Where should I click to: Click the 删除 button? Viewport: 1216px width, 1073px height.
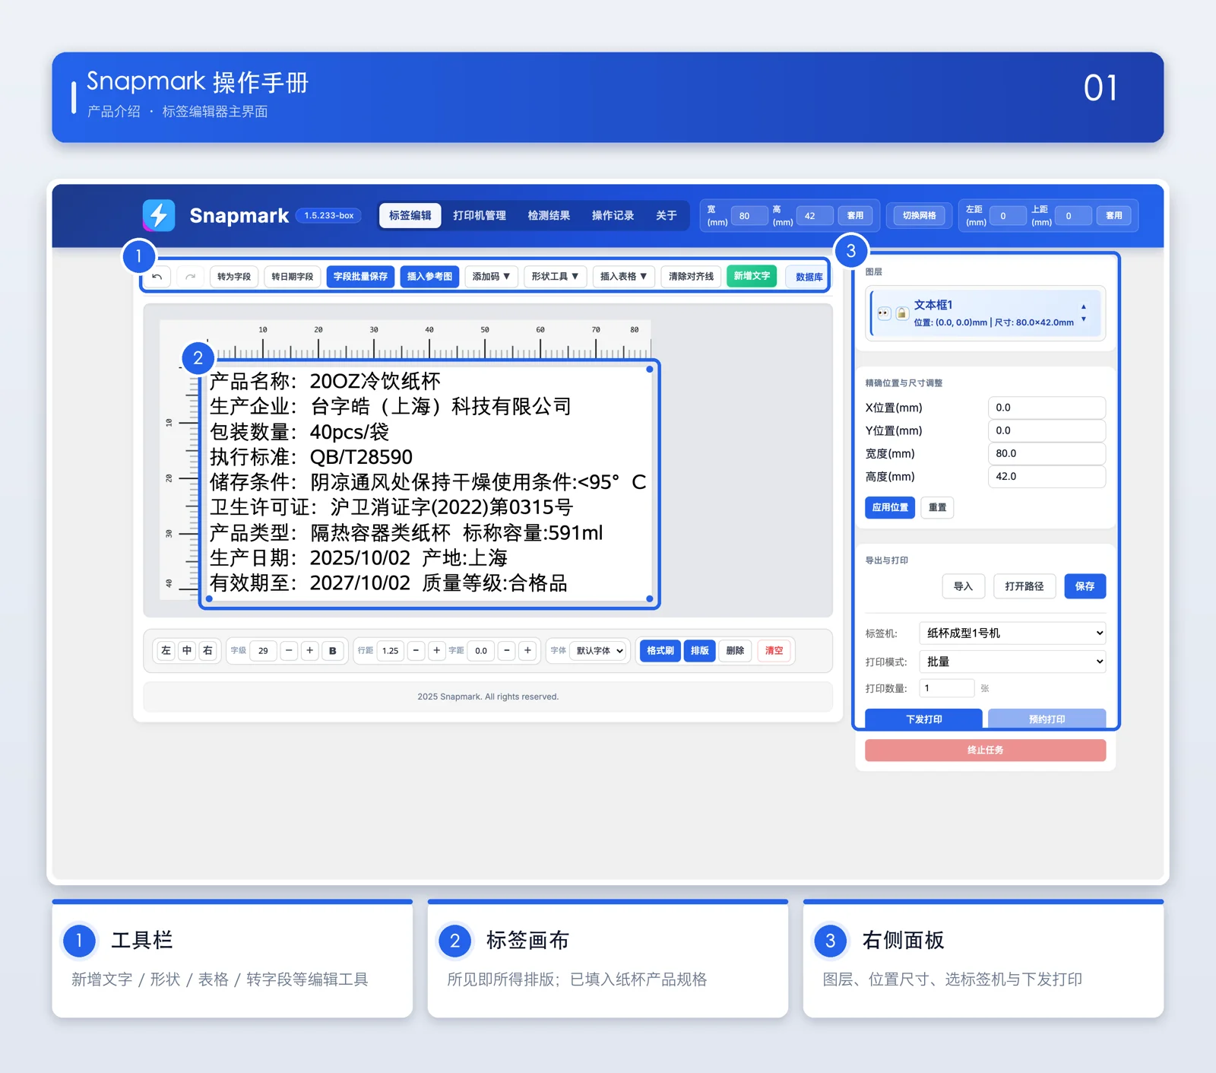[x=735, y=651]
